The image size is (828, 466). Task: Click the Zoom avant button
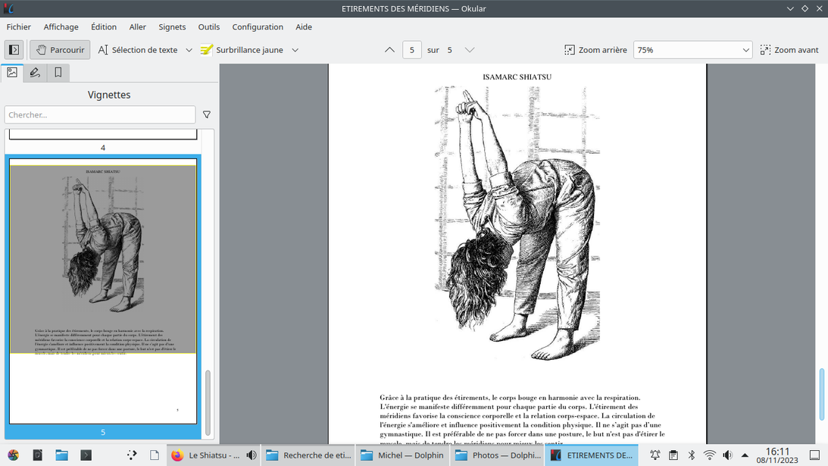789,50
